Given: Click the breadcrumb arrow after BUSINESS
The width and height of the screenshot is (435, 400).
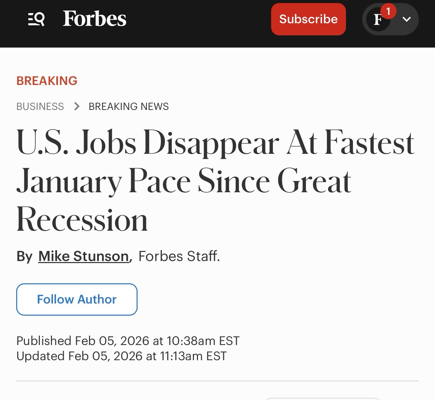Looking at the screenshot, I should (x=77, y=107).
